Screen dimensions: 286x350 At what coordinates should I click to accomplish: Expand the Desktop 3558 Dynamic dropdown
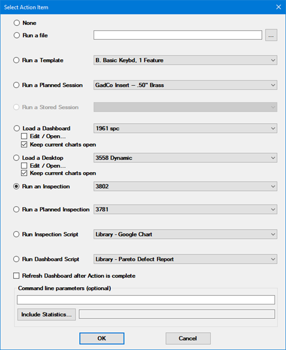click(x=185, y=158)
